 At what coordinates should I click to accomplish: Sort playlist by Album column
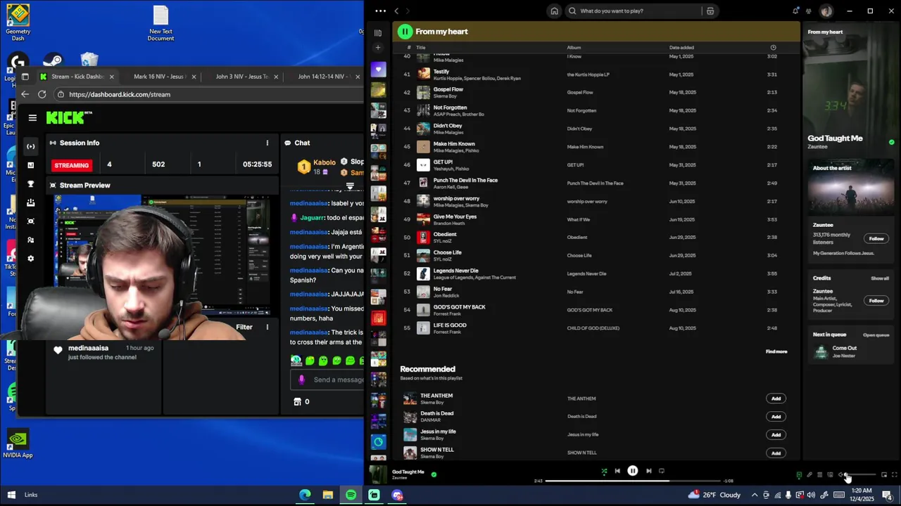[574, 47]
